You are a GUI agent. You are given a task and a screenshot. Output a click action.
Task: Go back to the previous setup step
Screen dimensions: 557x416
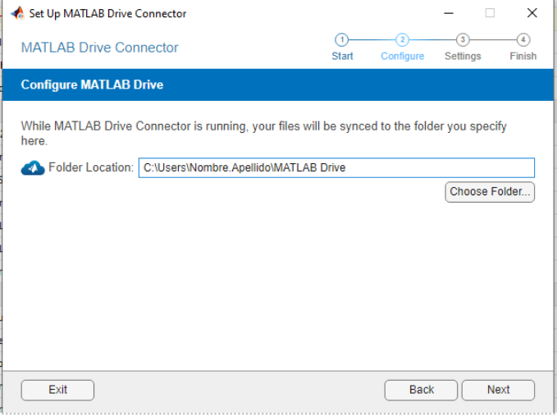point(421,390)
